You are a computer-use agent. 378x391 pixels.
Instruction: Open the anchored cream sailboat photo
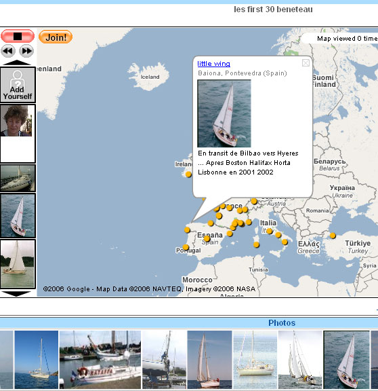click(x=255, y=360)
